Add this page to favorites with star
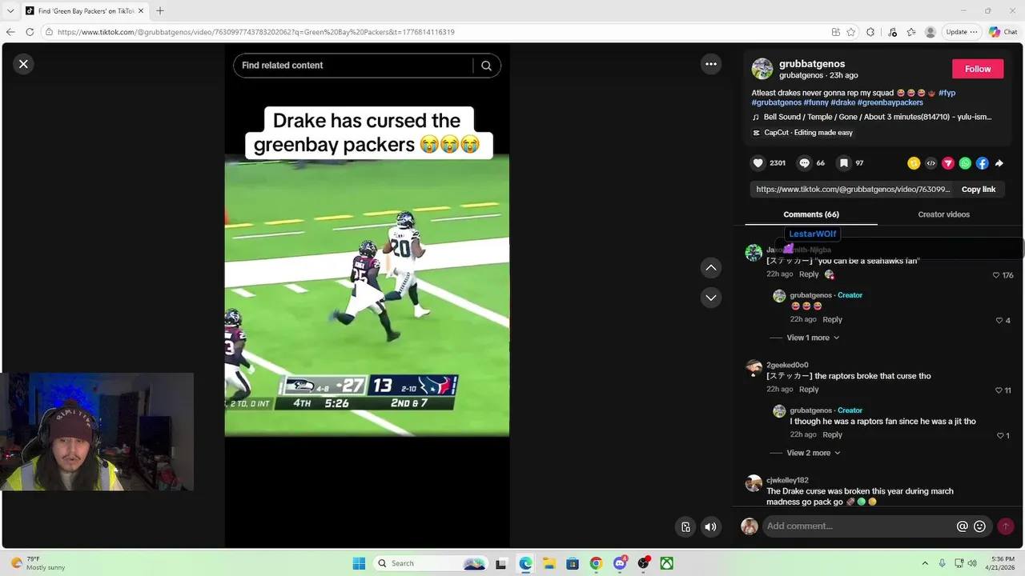The height and width of the screenshot is (576, 1025). (x=850, y=32)
